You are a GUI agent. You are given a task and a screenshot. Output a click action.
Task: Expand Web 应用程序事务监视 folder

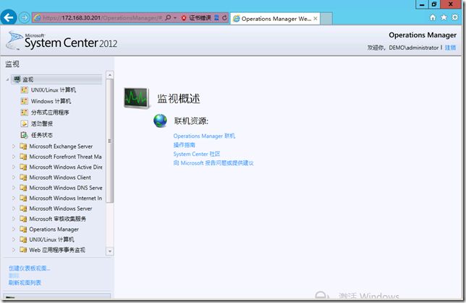coord(13,250)
